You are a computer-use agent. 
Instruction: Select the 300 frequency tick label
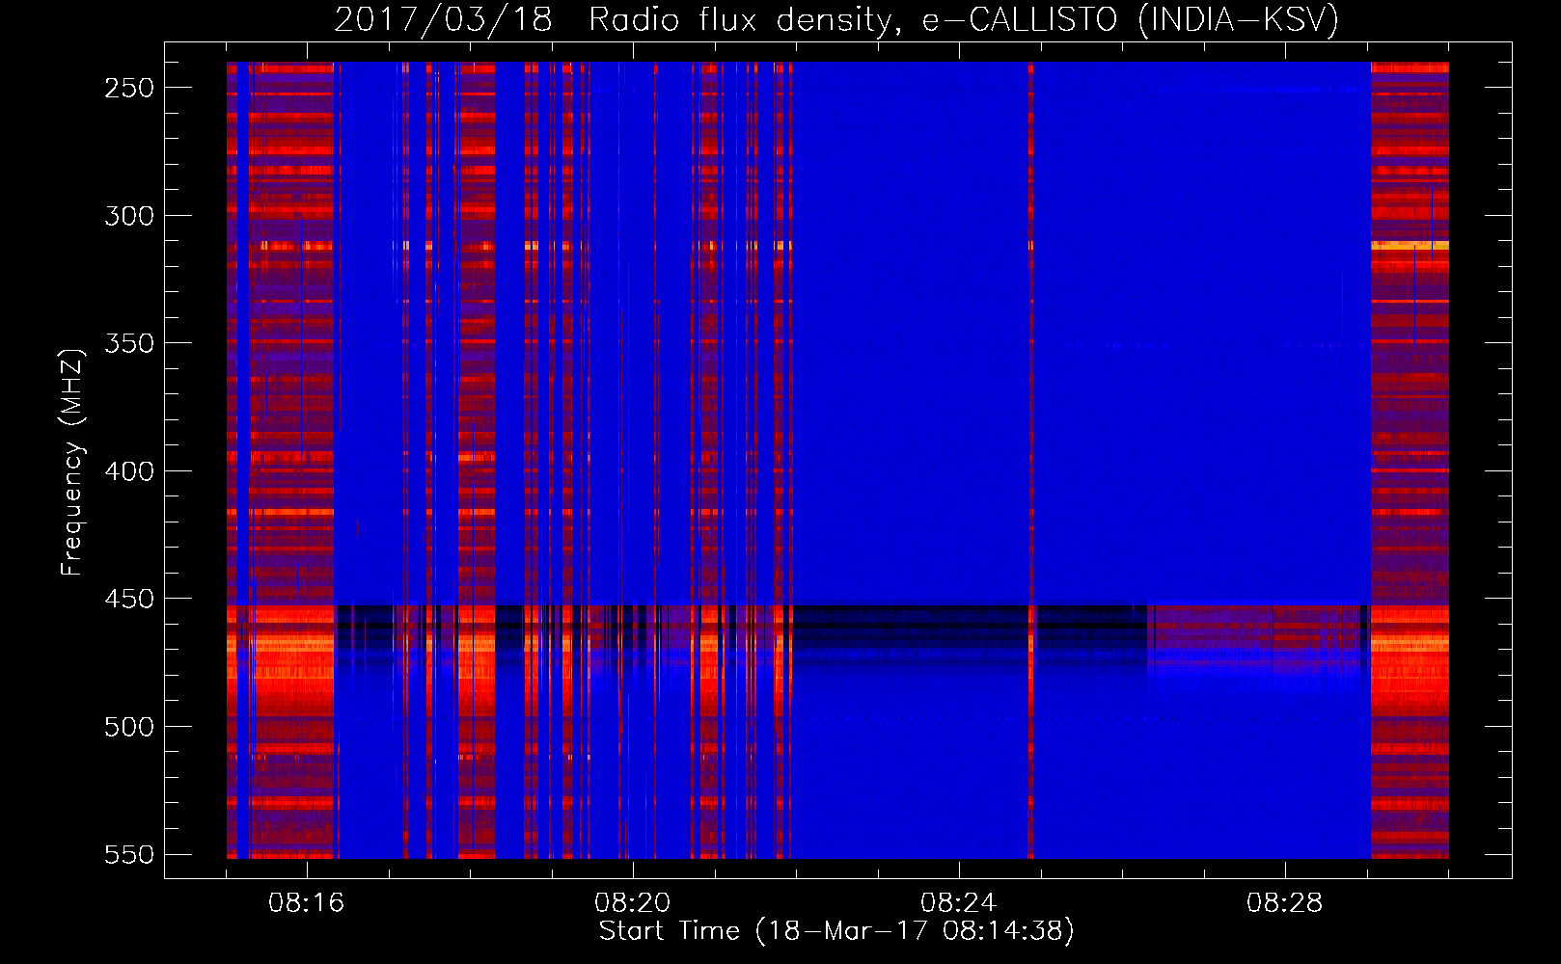[129, 216]
